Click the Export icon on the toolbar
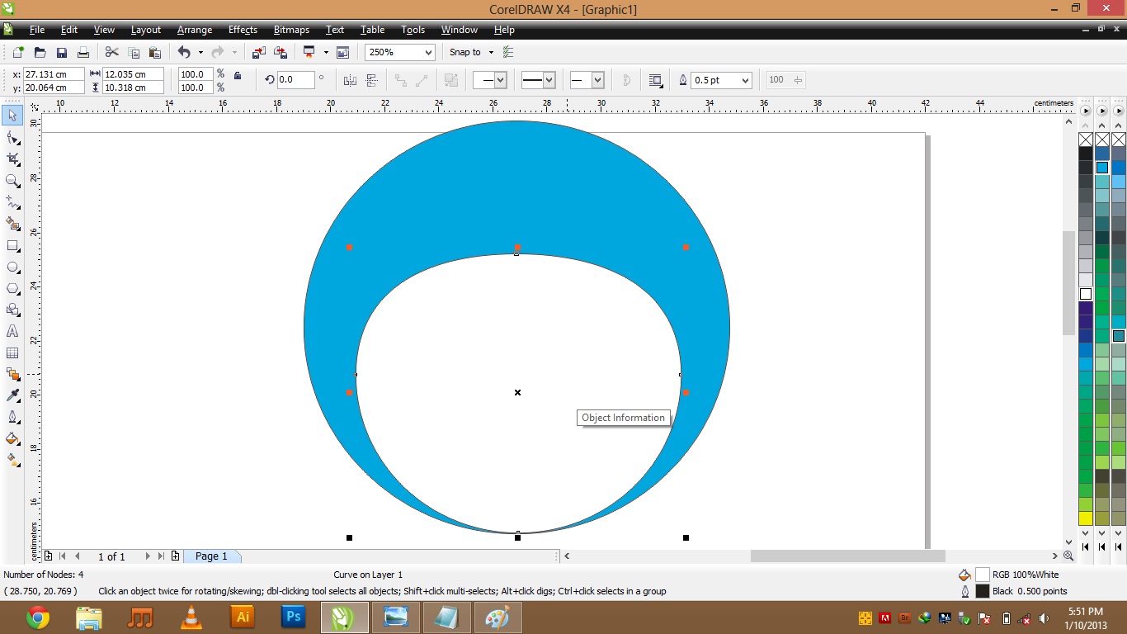This screenshot has height=634, width=1127. (x=281, y=51)
